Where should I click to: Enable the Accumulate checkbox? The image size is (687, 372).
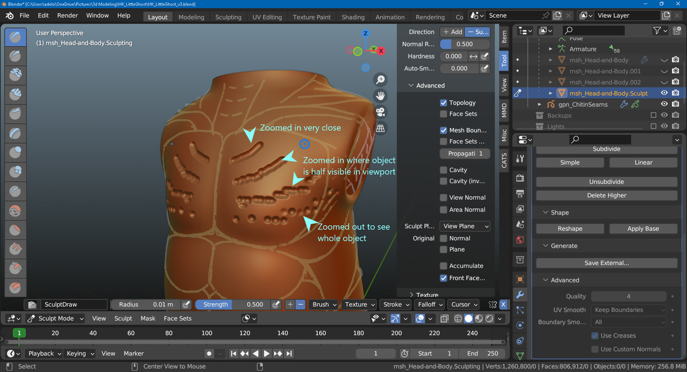click(443, 266)
